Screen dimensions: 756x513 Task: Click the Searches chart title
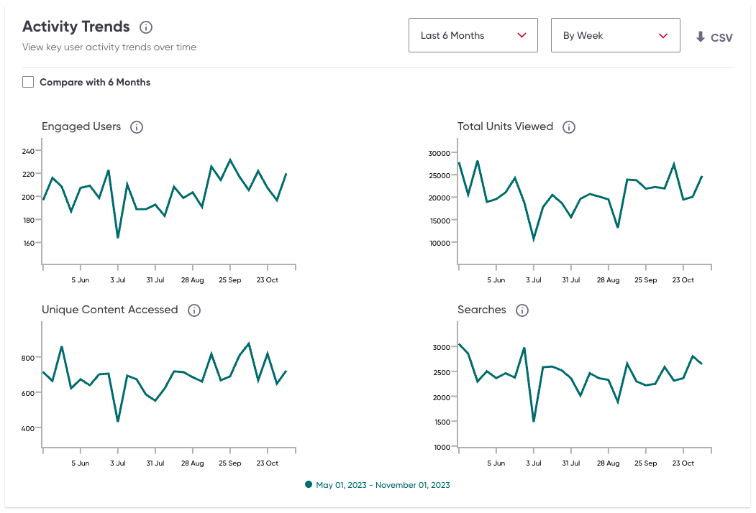(482, 310)
